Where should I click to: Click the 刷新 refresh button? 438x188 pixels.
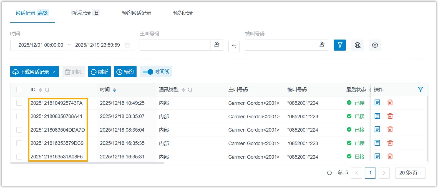tap(99, 72)
